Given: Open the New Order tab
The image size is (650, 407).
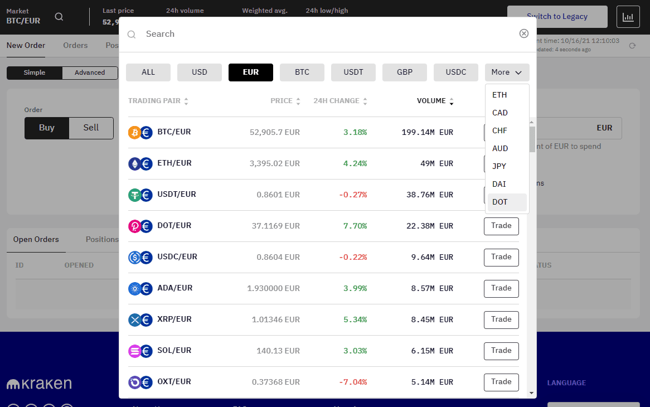Looking at the screenshot, I should pos(26,46).
